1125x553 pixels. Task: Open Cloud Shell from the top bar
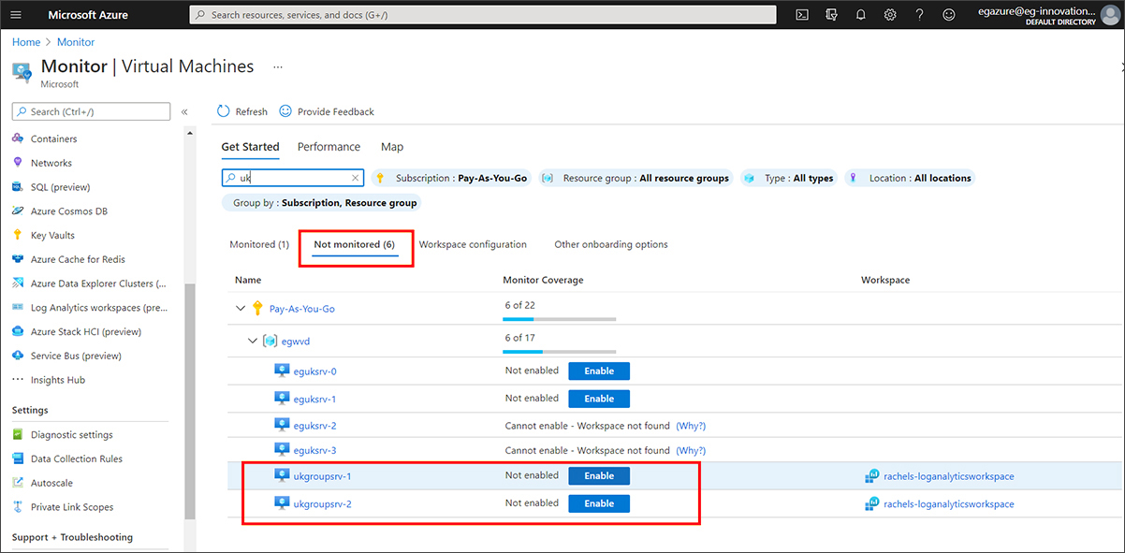click(802, 15)
